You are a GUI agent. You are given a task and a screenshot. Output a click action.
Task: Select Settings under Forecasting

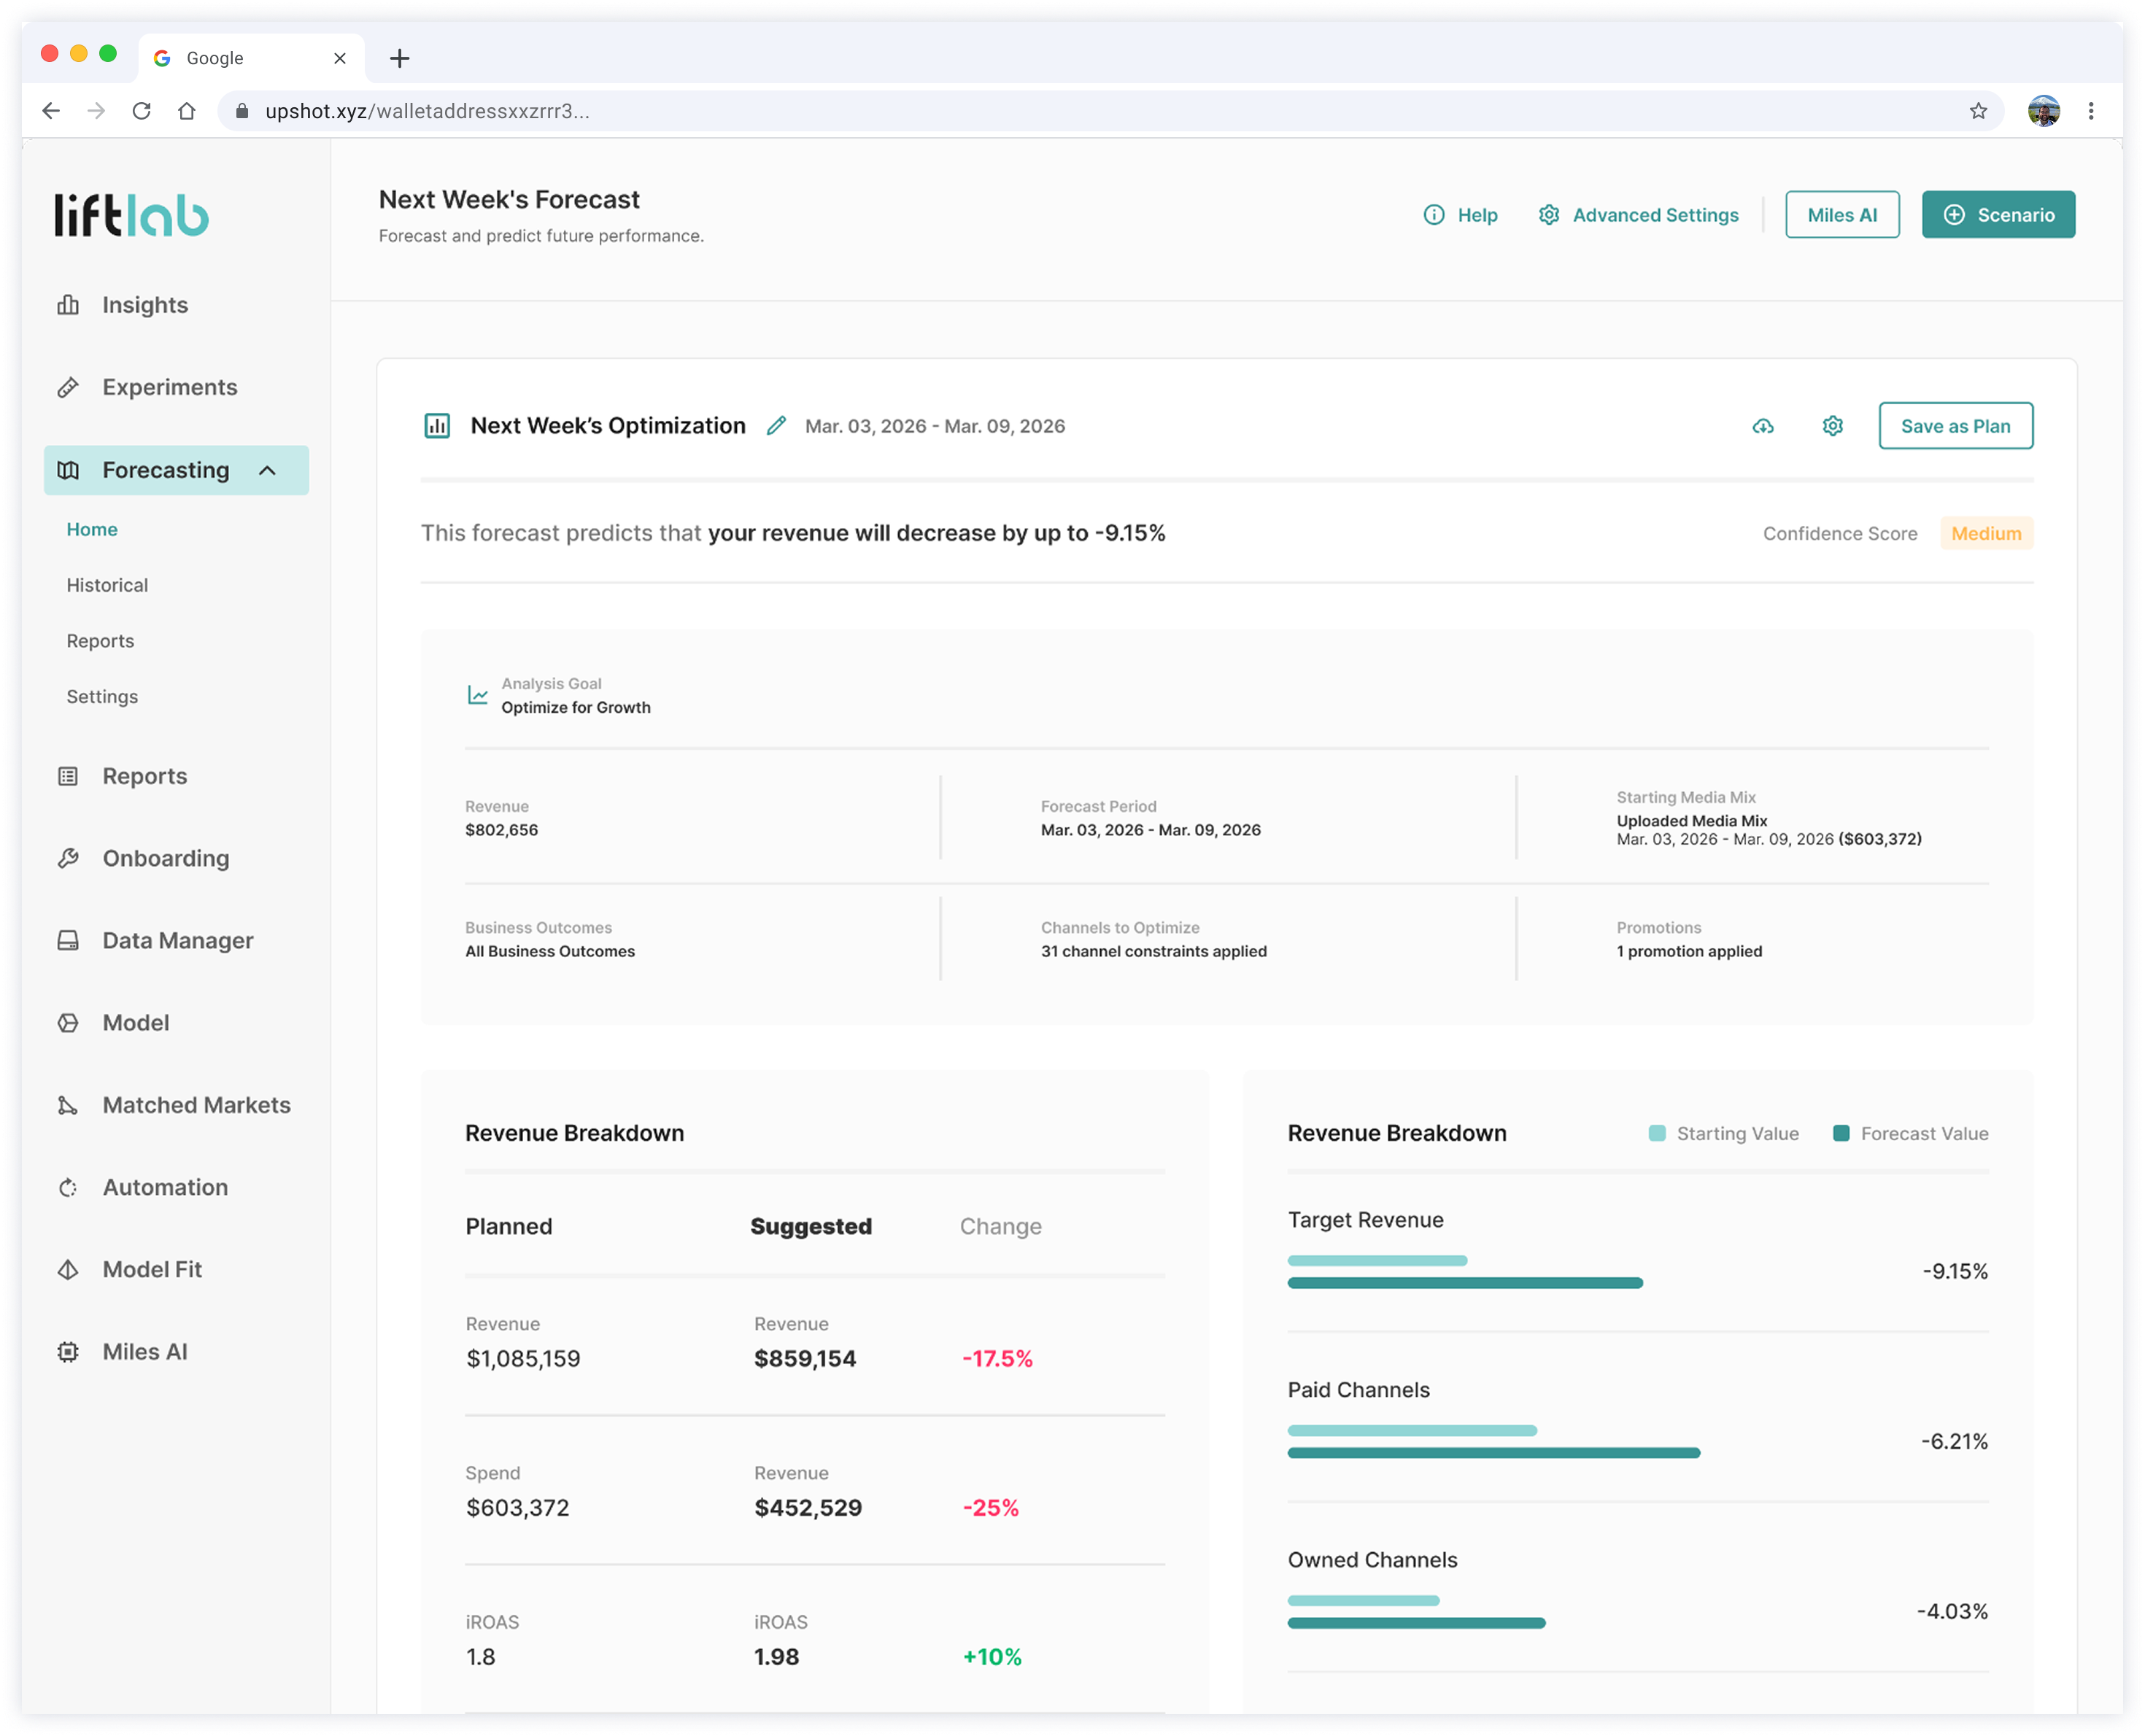(x=102, y=697)
